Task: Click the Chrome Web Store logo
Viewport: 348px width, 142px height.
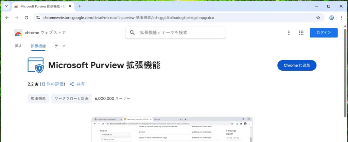Action: coord(18,33)
